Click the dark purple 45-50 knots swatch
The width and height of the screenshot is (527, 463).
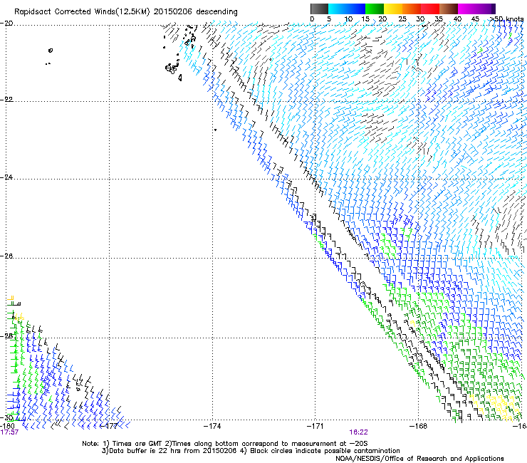coord(486,9)
